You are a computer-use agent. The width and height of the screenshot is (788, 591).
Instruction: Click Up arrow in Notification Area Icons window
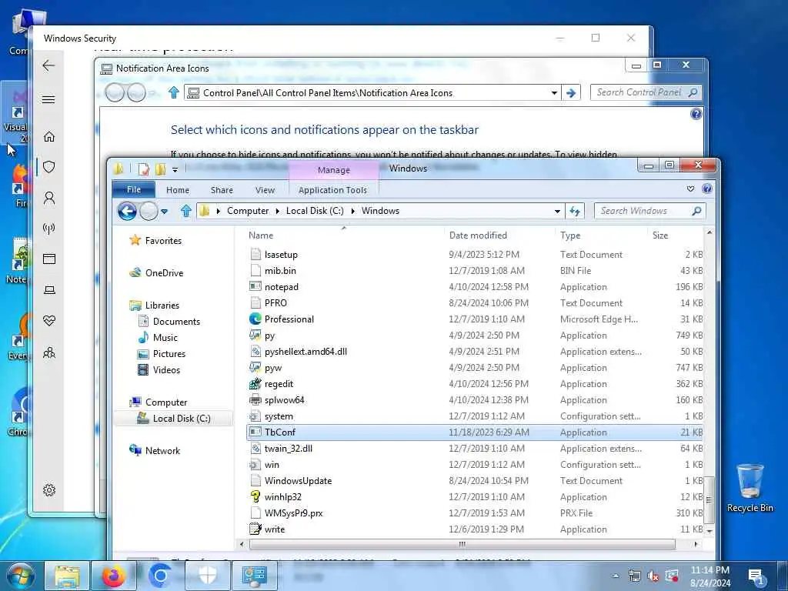coord(174,92)
